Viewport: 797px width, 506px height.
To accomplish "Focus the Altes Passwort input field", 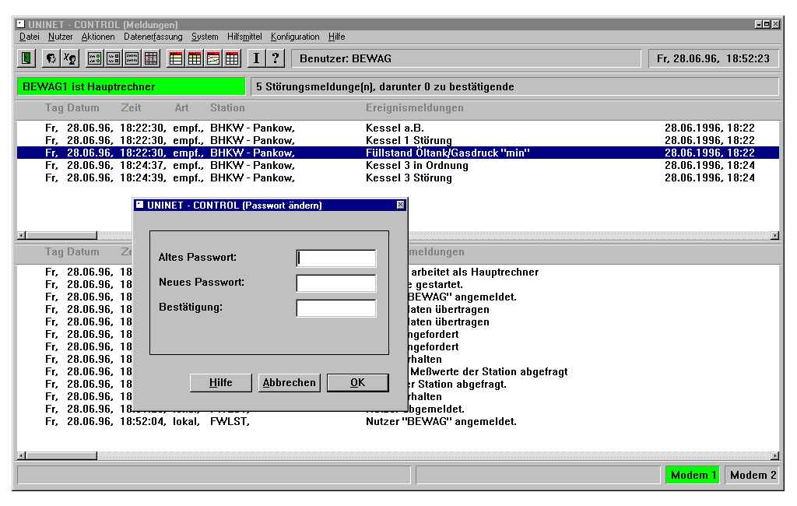I will coord(336,258).
